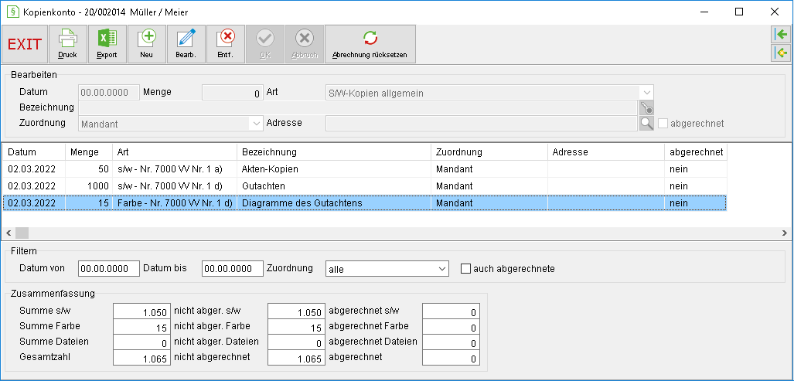
Task: Click Abrechnung rücksetzen to reset billing
Action: pos(370,44)
